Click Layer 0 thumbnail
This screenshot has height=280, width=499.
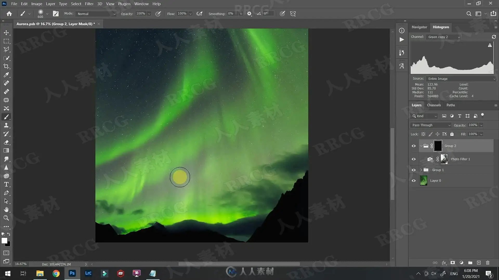point(423,181)
